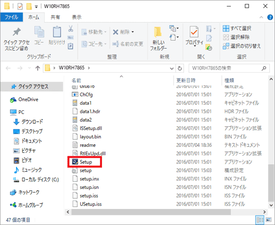
Task: Click the search magnifier icon
Action: tap(264, 68)
